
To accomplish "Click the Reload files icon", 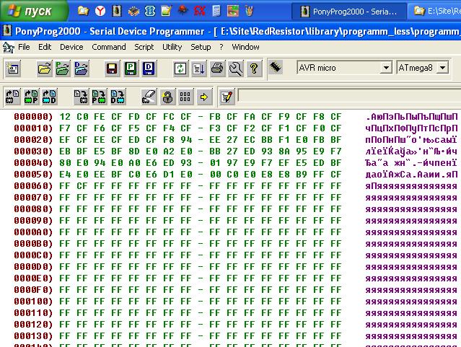I will point(180,69).
